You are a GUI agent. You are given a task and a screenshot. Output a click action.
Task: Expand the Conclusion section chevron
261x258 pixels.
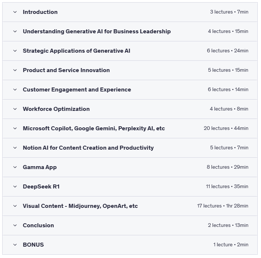tap(15, 225)
